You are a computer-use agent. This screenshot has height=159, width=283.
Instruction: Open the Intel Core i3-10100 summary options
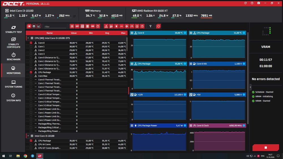[x=74, y=16]
